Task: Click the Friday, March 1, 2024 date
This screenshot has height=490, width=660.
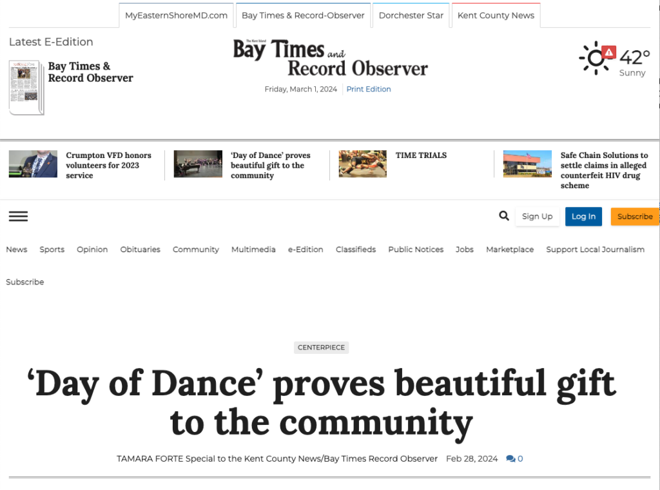Action: click(x=301, y=89)
